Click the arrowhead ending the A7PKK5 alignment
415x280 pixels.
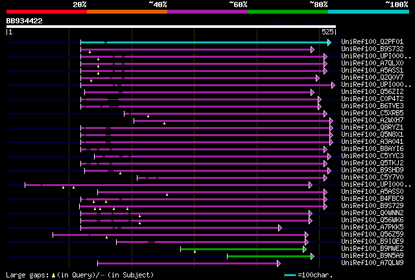pyautogui.click(x=280, y=228)
